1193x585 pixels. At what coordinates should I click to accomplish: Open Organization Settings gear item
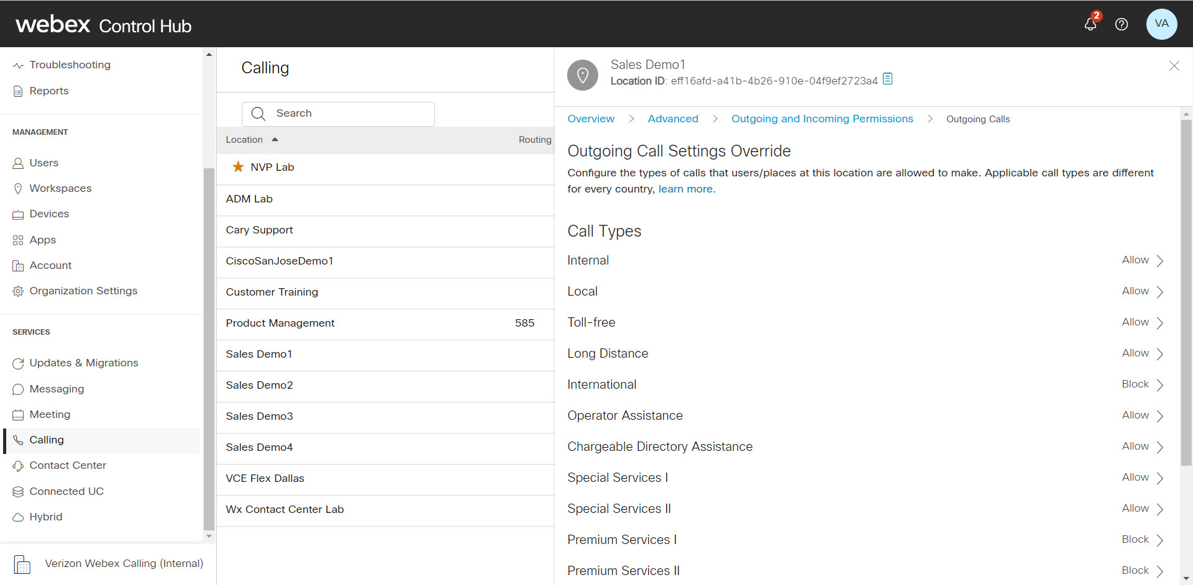pyautogui.click(x=83, y=291)
